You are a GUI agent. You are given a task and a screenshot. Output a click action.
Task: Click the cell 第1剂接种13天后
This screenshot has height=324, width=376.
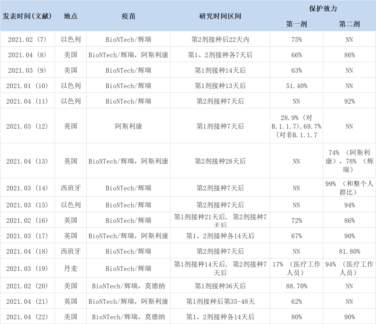click(220, 86)
